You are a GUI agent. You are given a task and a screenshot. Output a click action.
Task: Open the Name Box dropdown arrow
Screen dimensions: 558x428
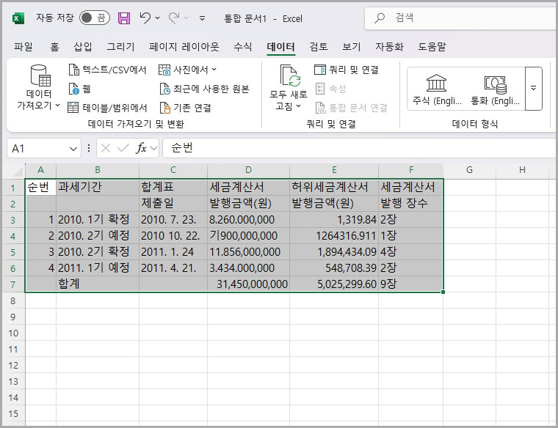(73, 149)
